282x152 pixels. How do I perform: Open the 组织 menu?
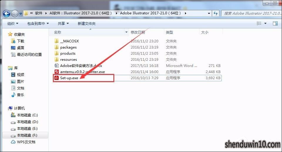13,23
